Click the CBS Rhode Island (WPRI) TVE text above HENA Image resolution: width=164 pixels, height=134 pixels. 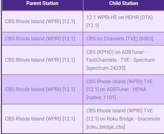(x=120, y=81)
